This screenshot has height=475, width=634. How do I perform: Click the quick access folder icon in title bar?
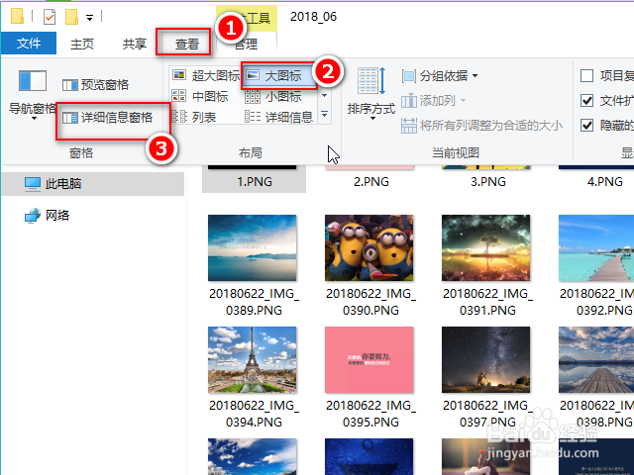17,16
